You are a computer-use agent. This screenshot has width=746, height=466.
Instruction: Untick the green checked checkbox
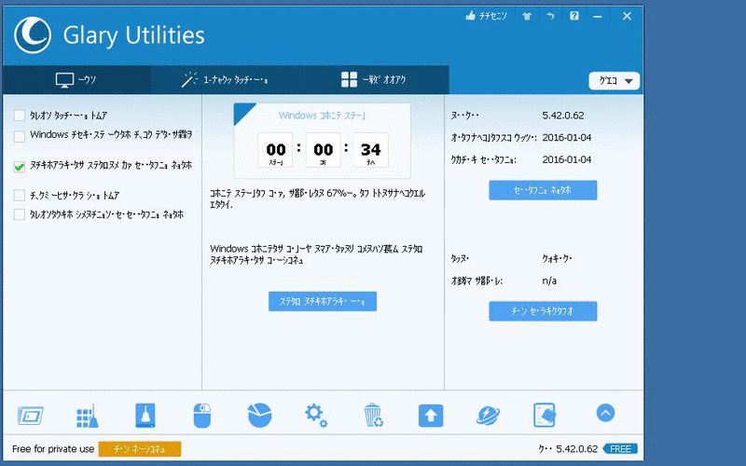(20, 167)
